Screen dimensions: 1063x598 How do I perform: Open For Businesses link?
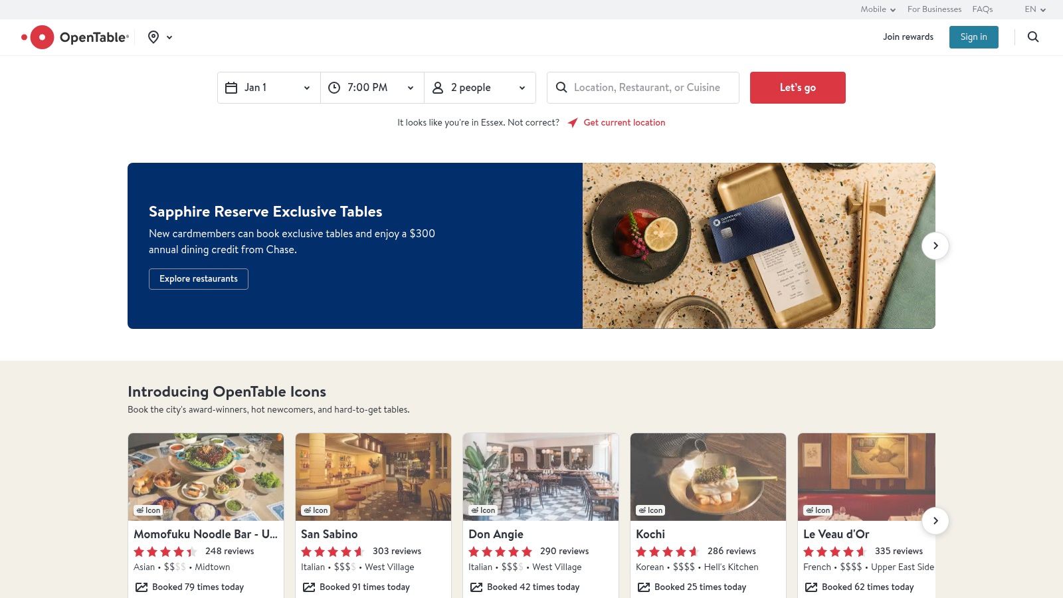click(934, 9)
